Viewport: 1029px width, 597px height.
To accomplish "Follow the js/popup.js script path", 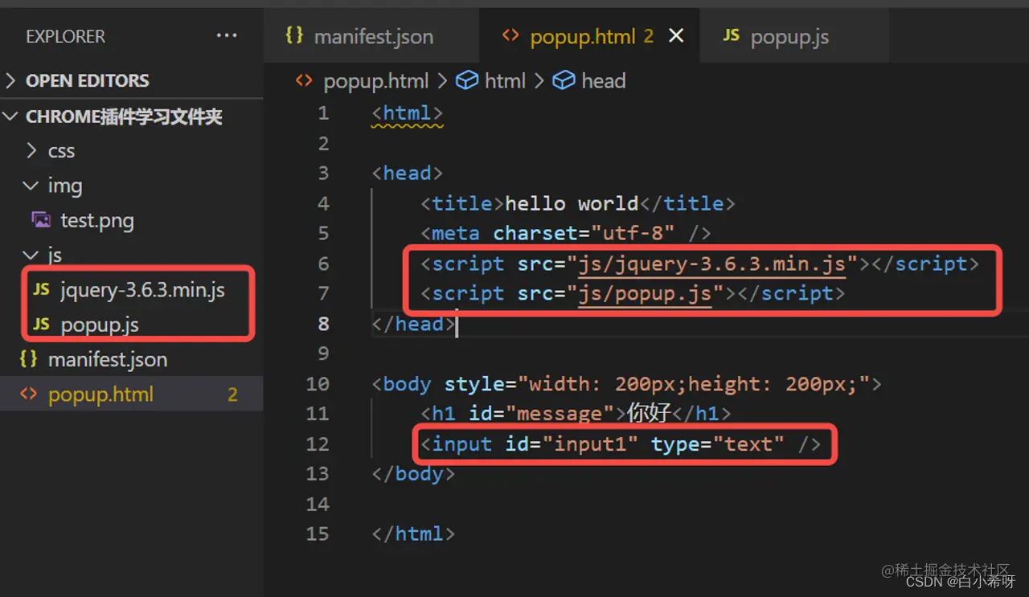I will (646, 293).
